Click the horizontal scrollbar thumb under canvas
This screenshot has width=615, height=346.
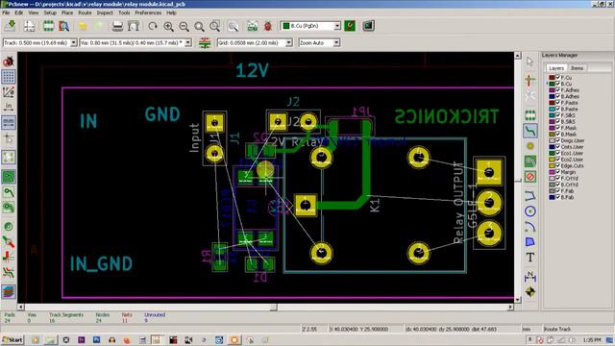(274, 308)
